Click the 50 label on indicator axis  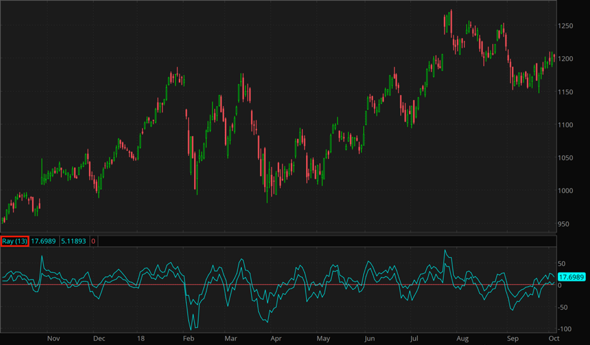tap(562, 263)
